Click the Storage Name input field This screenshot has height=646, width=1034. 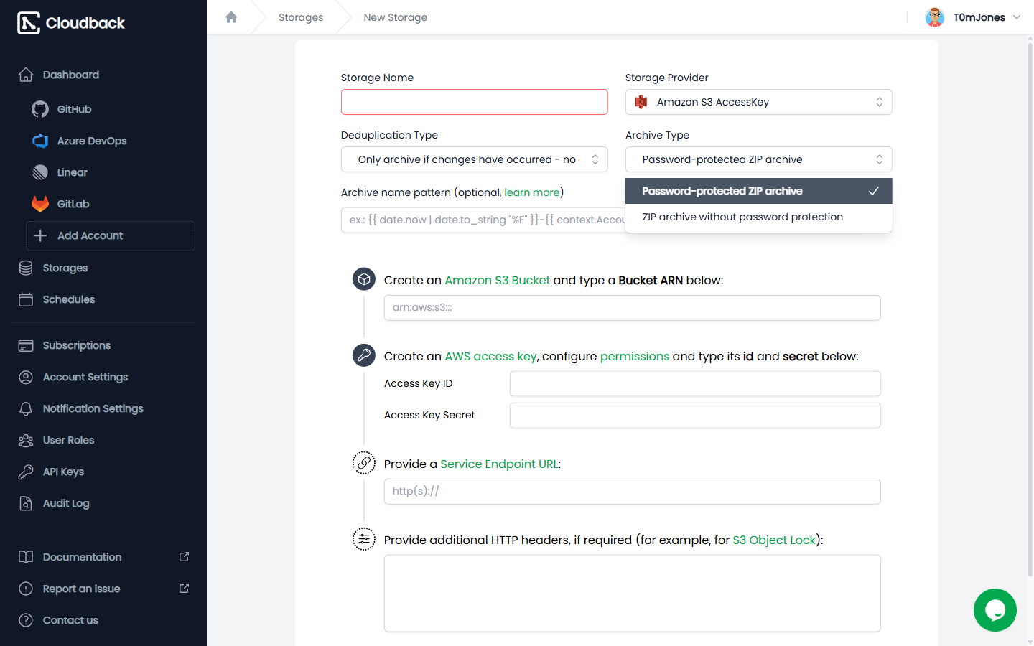point(474,102)
